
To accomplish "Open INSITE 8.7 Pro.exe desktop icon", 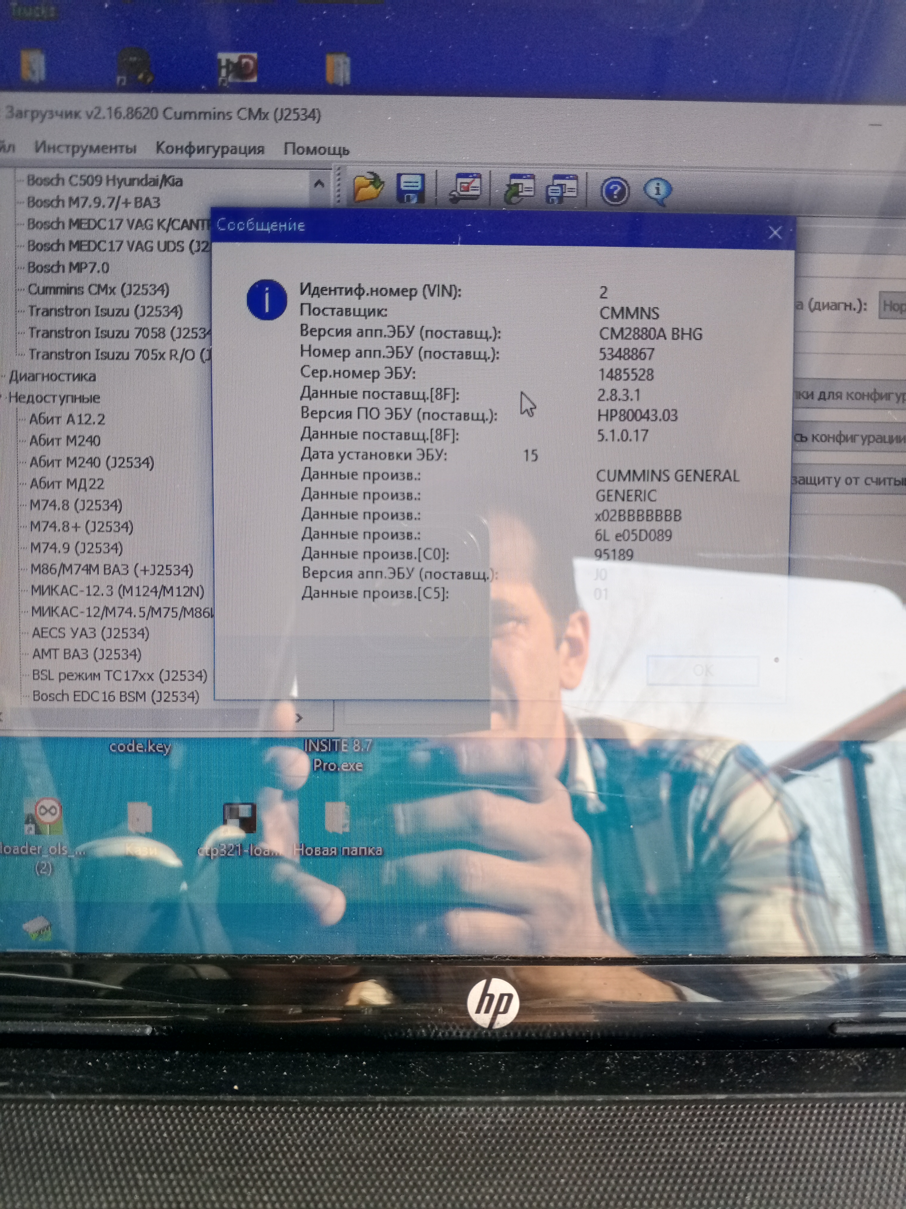I will point(337,755).
